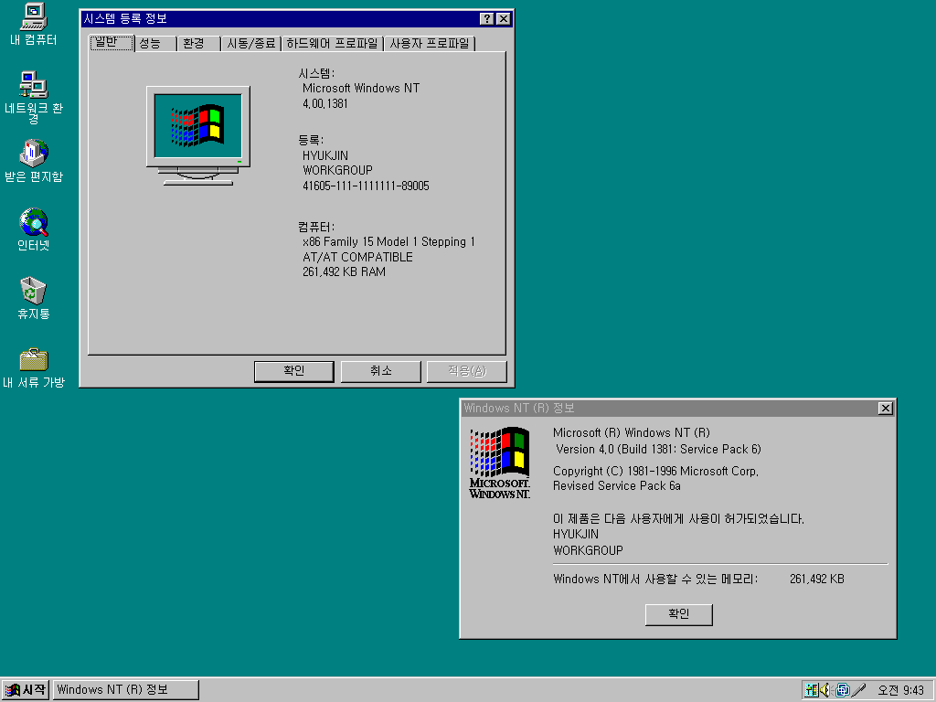Open the 시작 Start menu button
This screenshot has width=936, height=702.
[25, 689]
